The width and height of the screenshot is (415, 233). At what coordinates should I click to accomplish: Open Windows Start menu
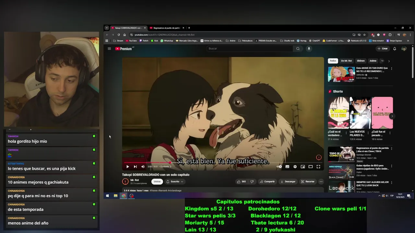[107, 196]
